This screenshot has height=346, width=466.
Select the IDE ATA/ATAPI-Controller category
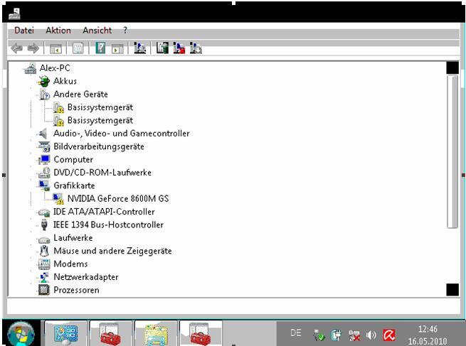tap(104, 212)
